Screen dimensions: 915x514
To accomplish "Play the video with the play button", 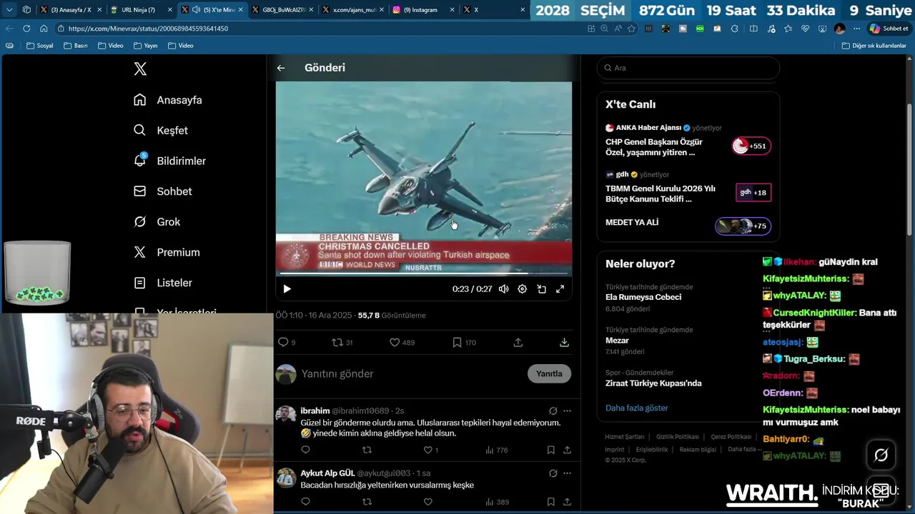I will 287,289.
